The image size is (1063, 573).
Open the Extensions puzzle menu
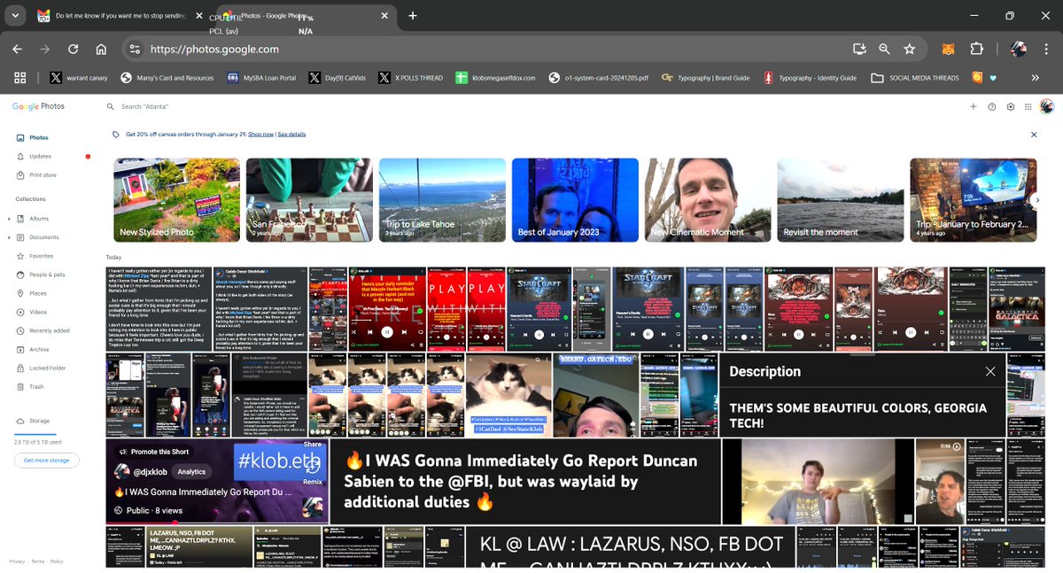point(976,50)
